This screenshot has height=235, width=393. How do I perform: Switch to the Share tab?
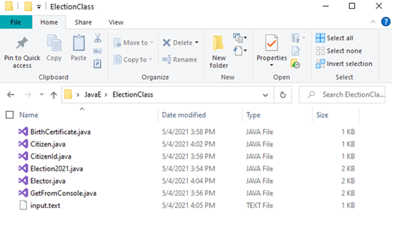click(x=83, y=22)
